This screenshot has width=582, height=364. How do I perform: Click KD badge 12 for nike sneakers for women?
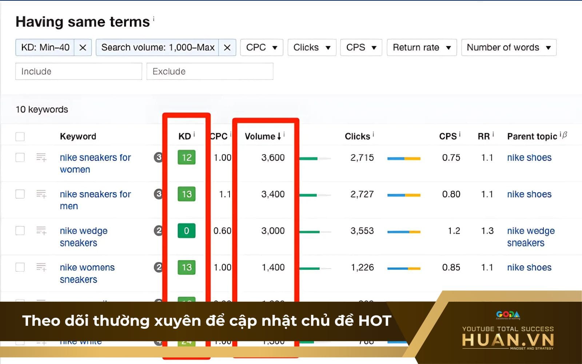pyautogui.click(x=187, y=157)
